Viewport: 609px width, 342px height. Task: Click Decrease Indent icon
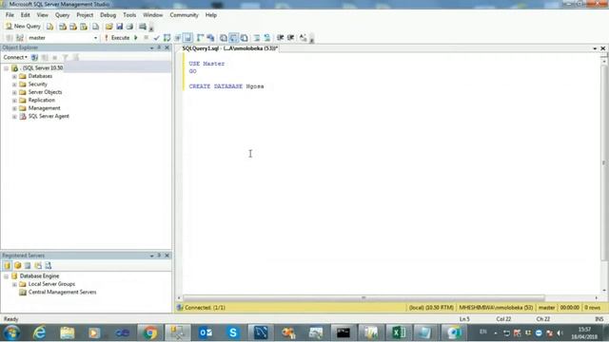(280, 38)
